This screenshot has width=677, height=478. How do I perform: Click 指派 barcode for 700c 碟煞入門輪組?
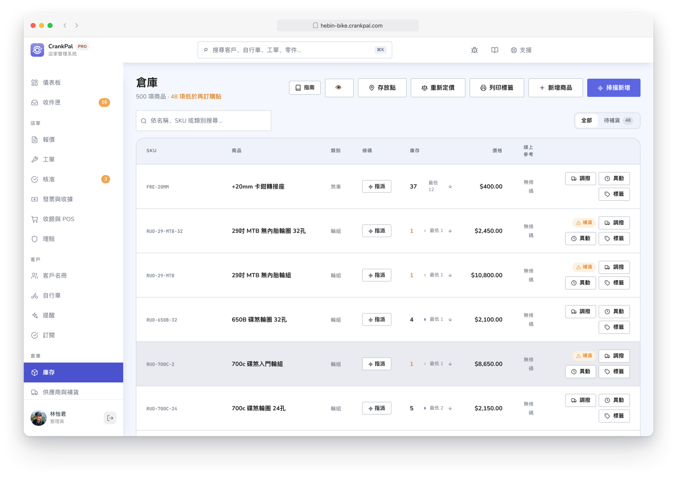pyautogui.click(x=377, y=364)
